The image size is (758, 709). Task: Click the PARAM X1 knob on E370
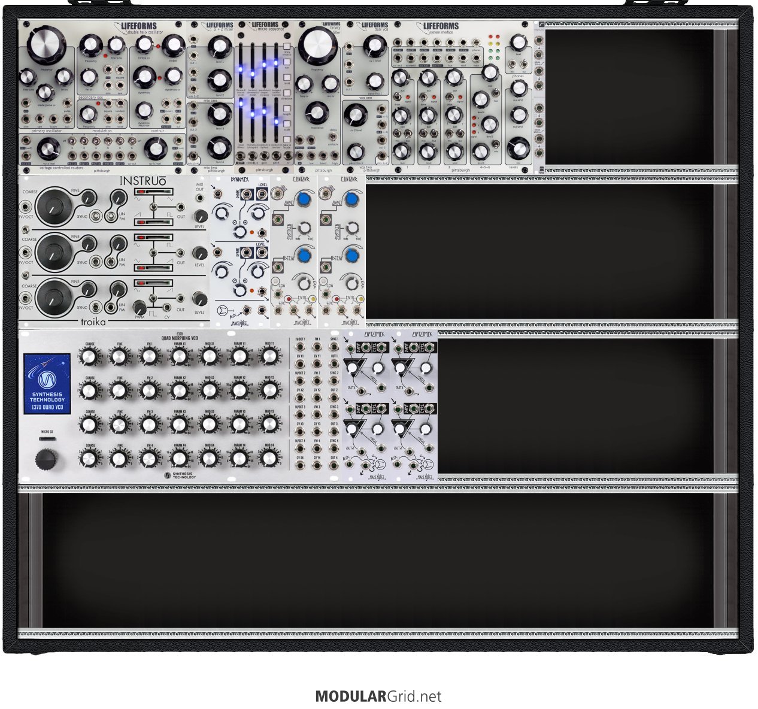(x=179, y=357)
